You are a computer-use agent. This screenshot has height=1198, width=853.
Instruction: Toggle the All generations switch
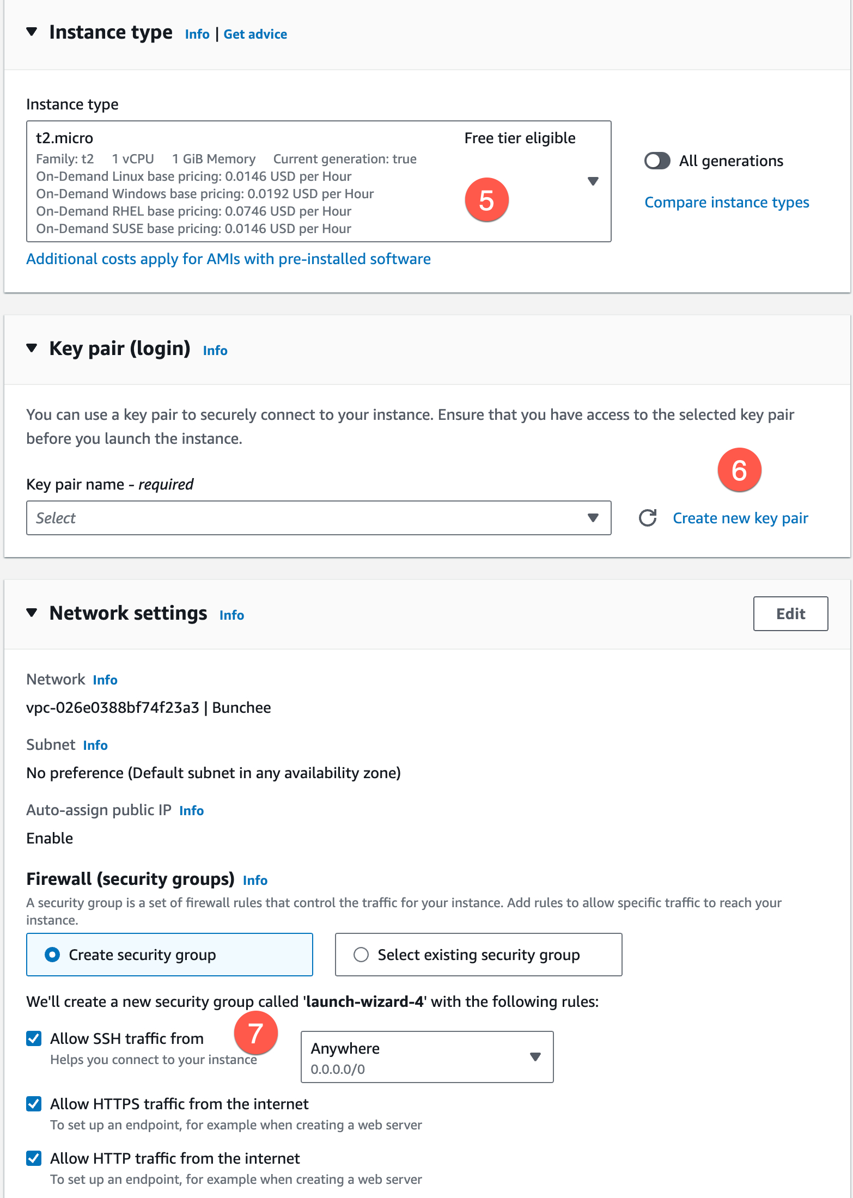[657, 161]
